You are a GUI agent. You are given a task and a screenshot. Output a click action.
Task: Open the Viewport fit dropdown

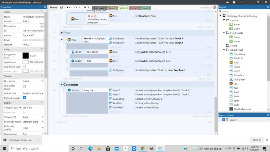tap(33, 117)
